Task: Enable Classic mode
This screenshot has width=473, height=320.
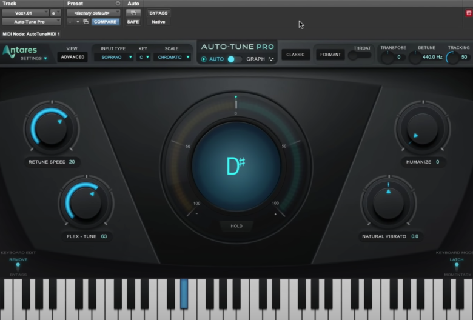Action: click(x=295, y=55)
